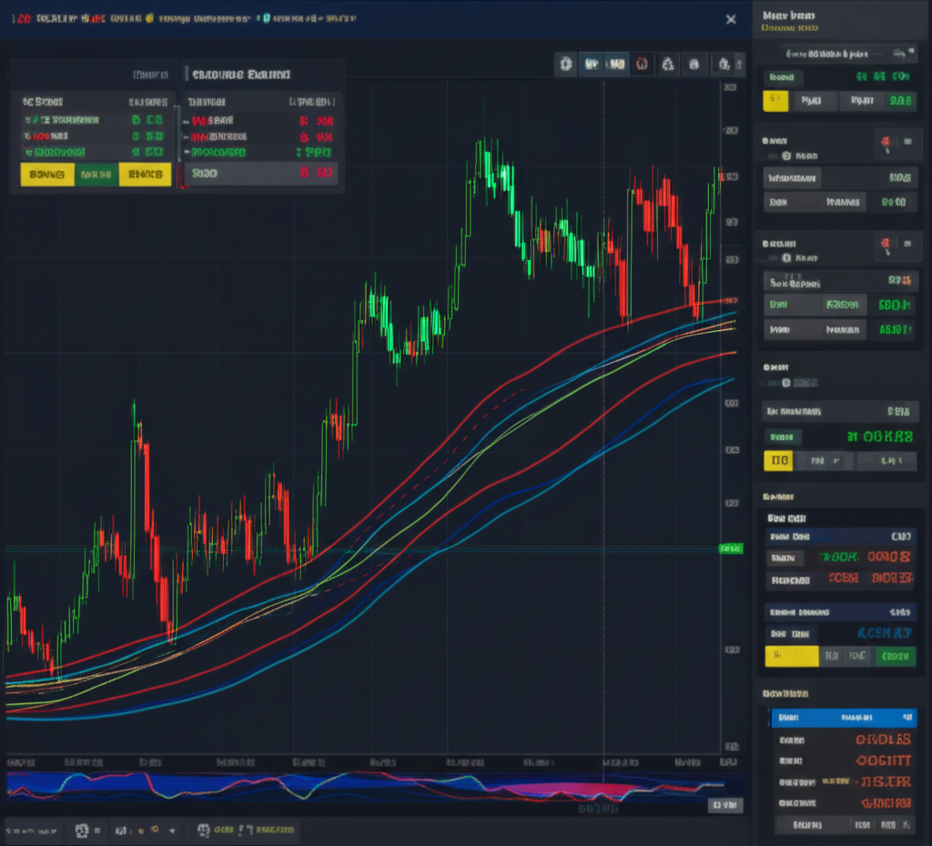
Task: Open the dropdown bar at the right panel's top
Action: point(841,53)
